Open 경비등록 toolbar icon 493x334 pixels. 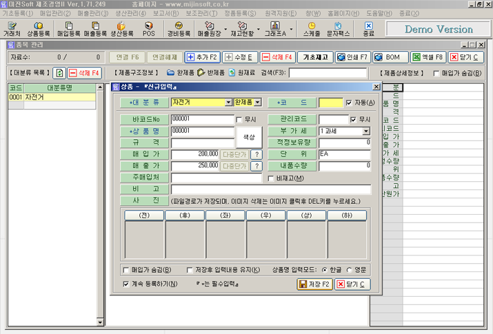(x=179, y=29)
